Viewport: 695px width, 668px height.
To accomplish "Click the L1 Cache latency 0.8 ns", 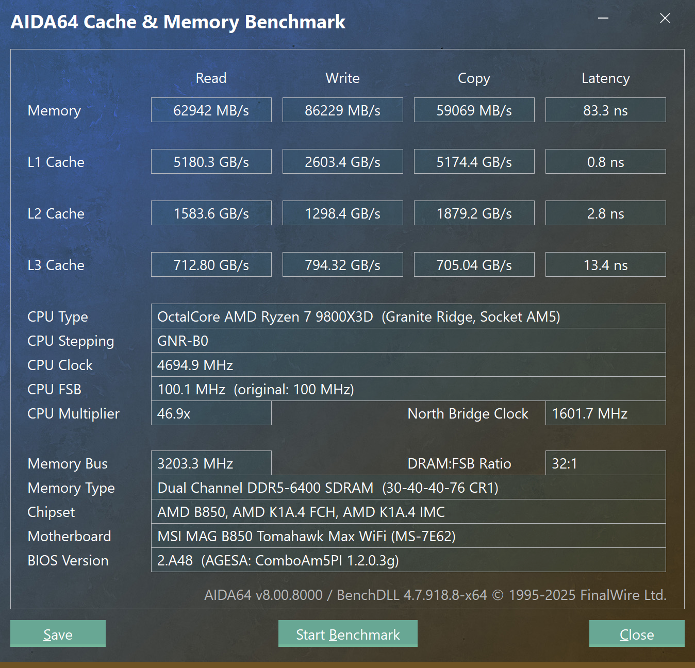I will tap(606, 161).
